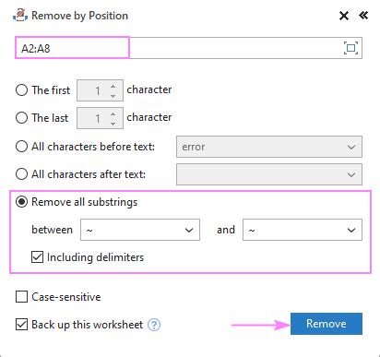The height and width of the screenshot is (357, 380).
Task: Click the range selection icon
Action: [350, 48]
